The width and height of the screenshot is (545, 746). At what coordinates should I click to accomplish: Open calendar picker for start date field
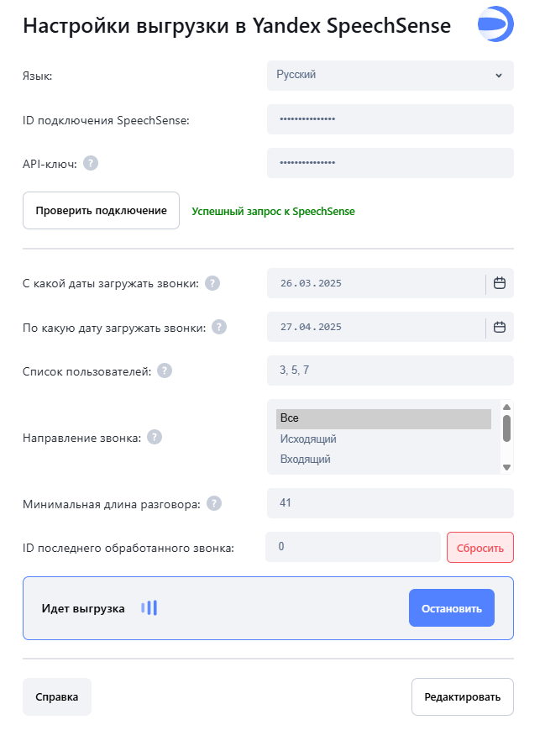(500, 283)
